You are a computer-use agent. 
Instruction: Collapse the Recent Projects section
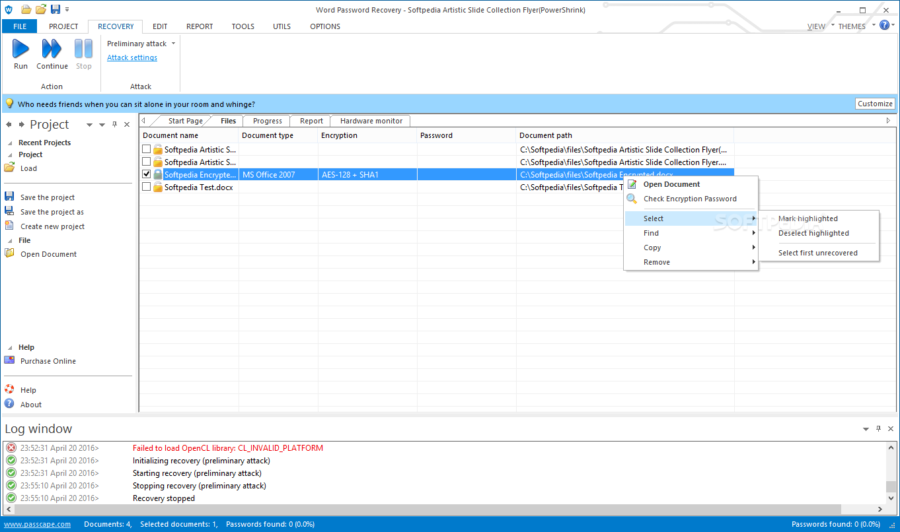click(x=10, y=143)
